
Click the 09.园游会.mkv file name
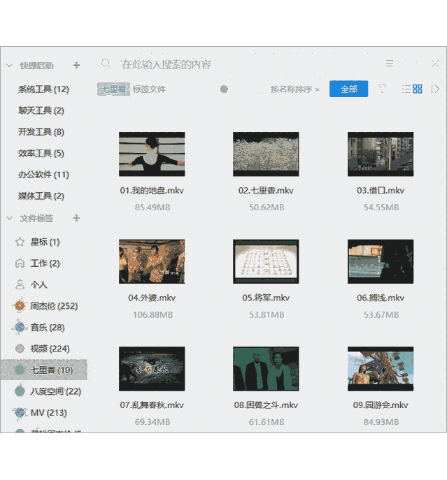381,405
